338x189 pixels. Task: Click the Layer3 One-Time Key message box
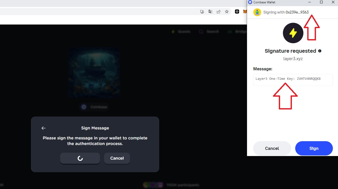coord(293,80)
